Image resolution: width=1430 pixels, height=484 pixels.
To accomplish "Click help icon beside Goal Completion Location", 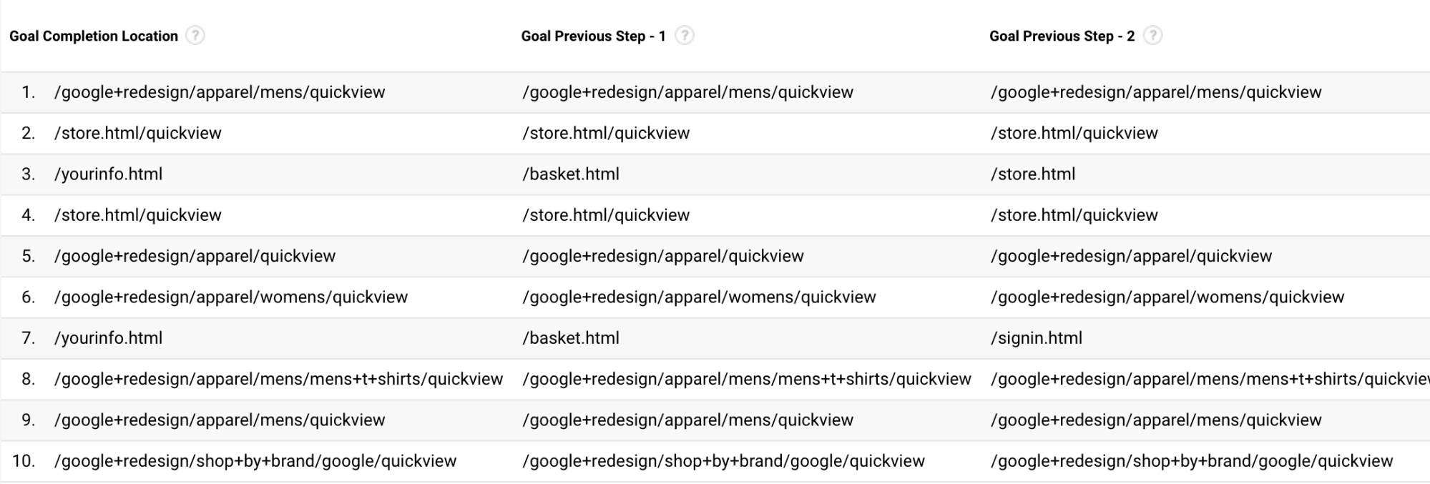I will pyautogui.click(x=195, y=36).
